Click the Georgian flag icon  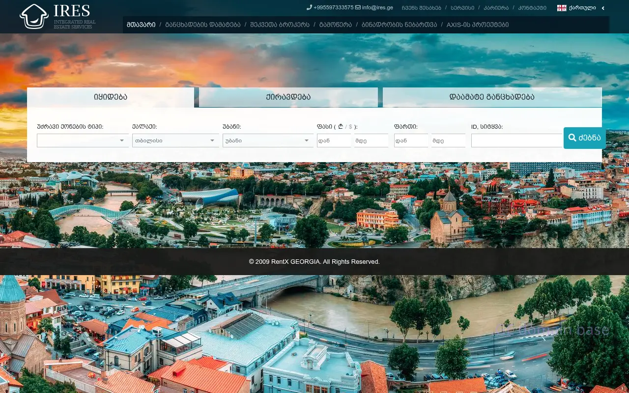562,8
